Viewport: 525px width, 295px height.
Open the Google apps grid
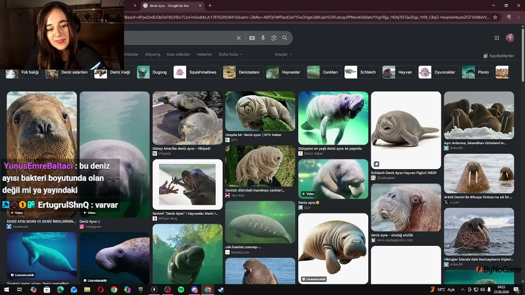(x=497, y=38)
